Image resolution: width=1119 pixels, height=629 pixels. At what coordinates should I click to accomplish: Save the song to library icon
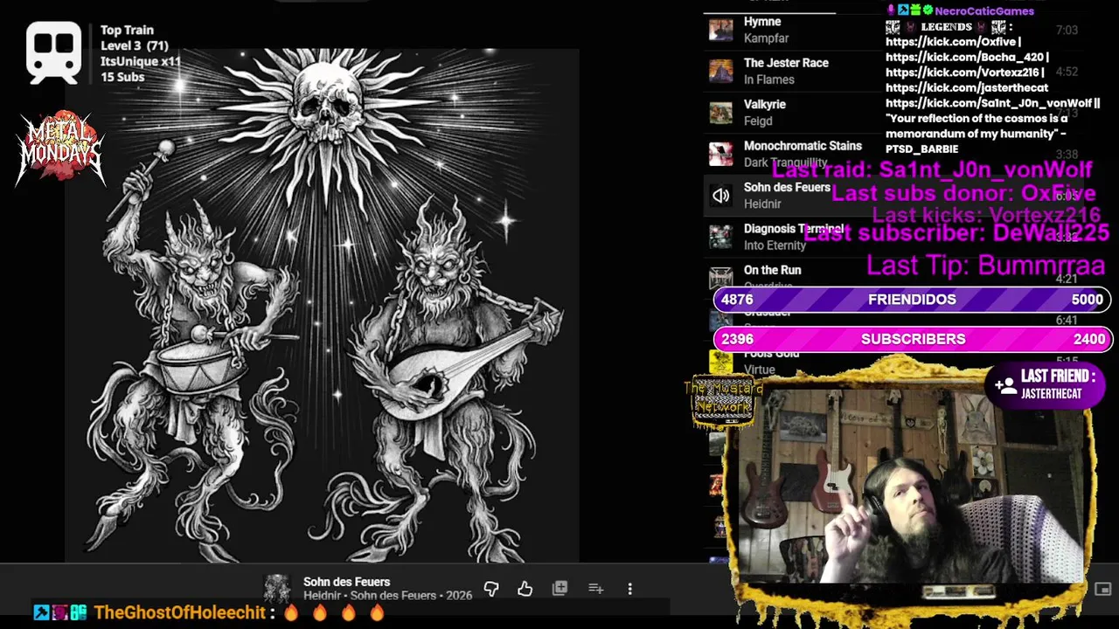coord(560,589)
